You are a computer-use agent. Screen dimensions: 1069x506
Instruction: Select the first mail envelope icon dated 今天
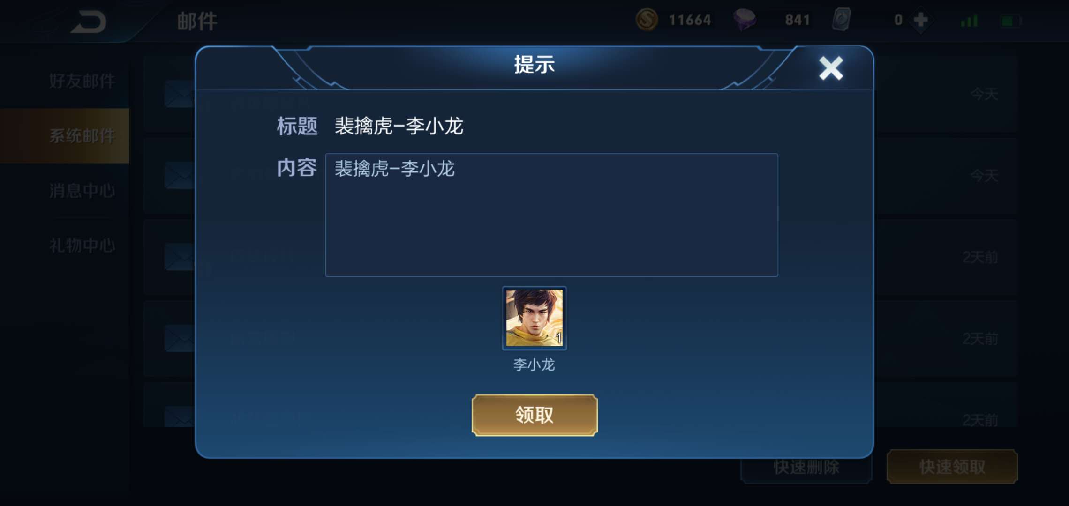coord(180,94)
